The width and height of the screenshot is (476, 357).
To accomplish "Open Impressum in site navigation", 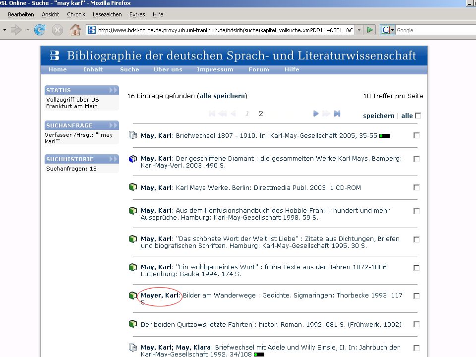I will tap(215, 69).
